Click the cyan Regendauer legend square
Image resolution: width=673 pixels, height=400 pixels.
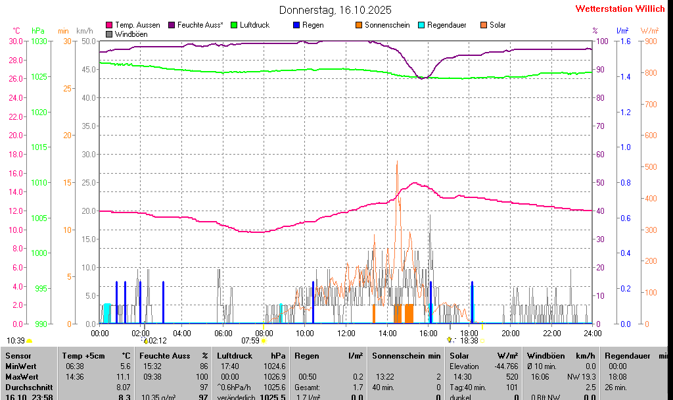(421, 25)
